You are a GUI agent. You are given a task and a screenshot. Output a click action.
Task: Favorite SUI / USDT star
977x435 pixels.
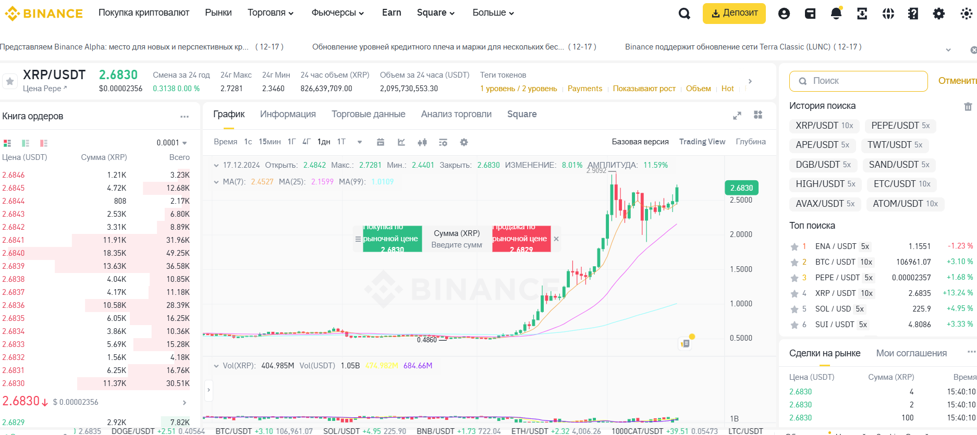795,325
